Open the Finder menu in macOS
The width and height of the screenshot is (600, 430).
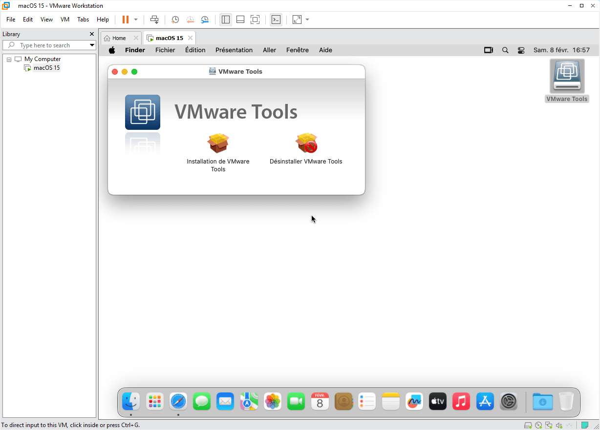coord(135,50)
